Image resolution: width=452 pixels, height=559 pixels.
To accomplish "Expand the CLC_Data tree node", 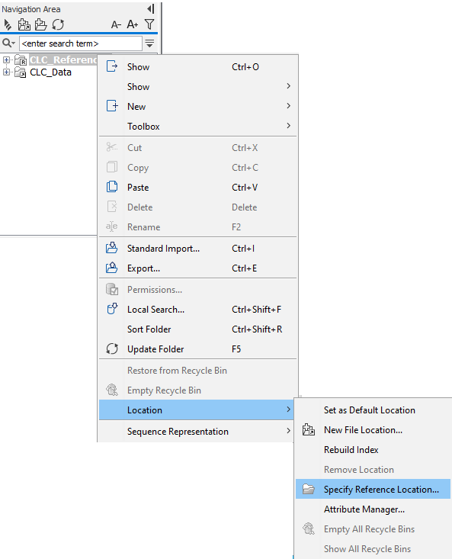I will [6, 72].
